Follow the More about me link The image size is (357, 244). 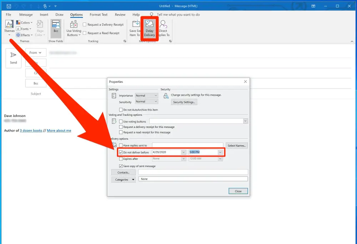[59, 130]
